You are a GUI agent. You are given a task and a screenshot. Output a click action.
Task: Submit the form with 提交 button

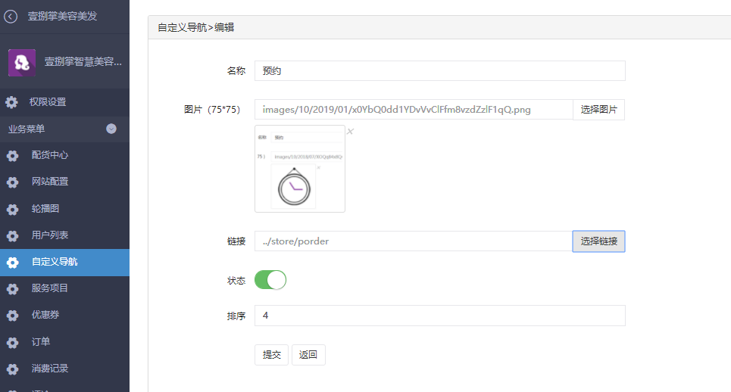[271, 355]
